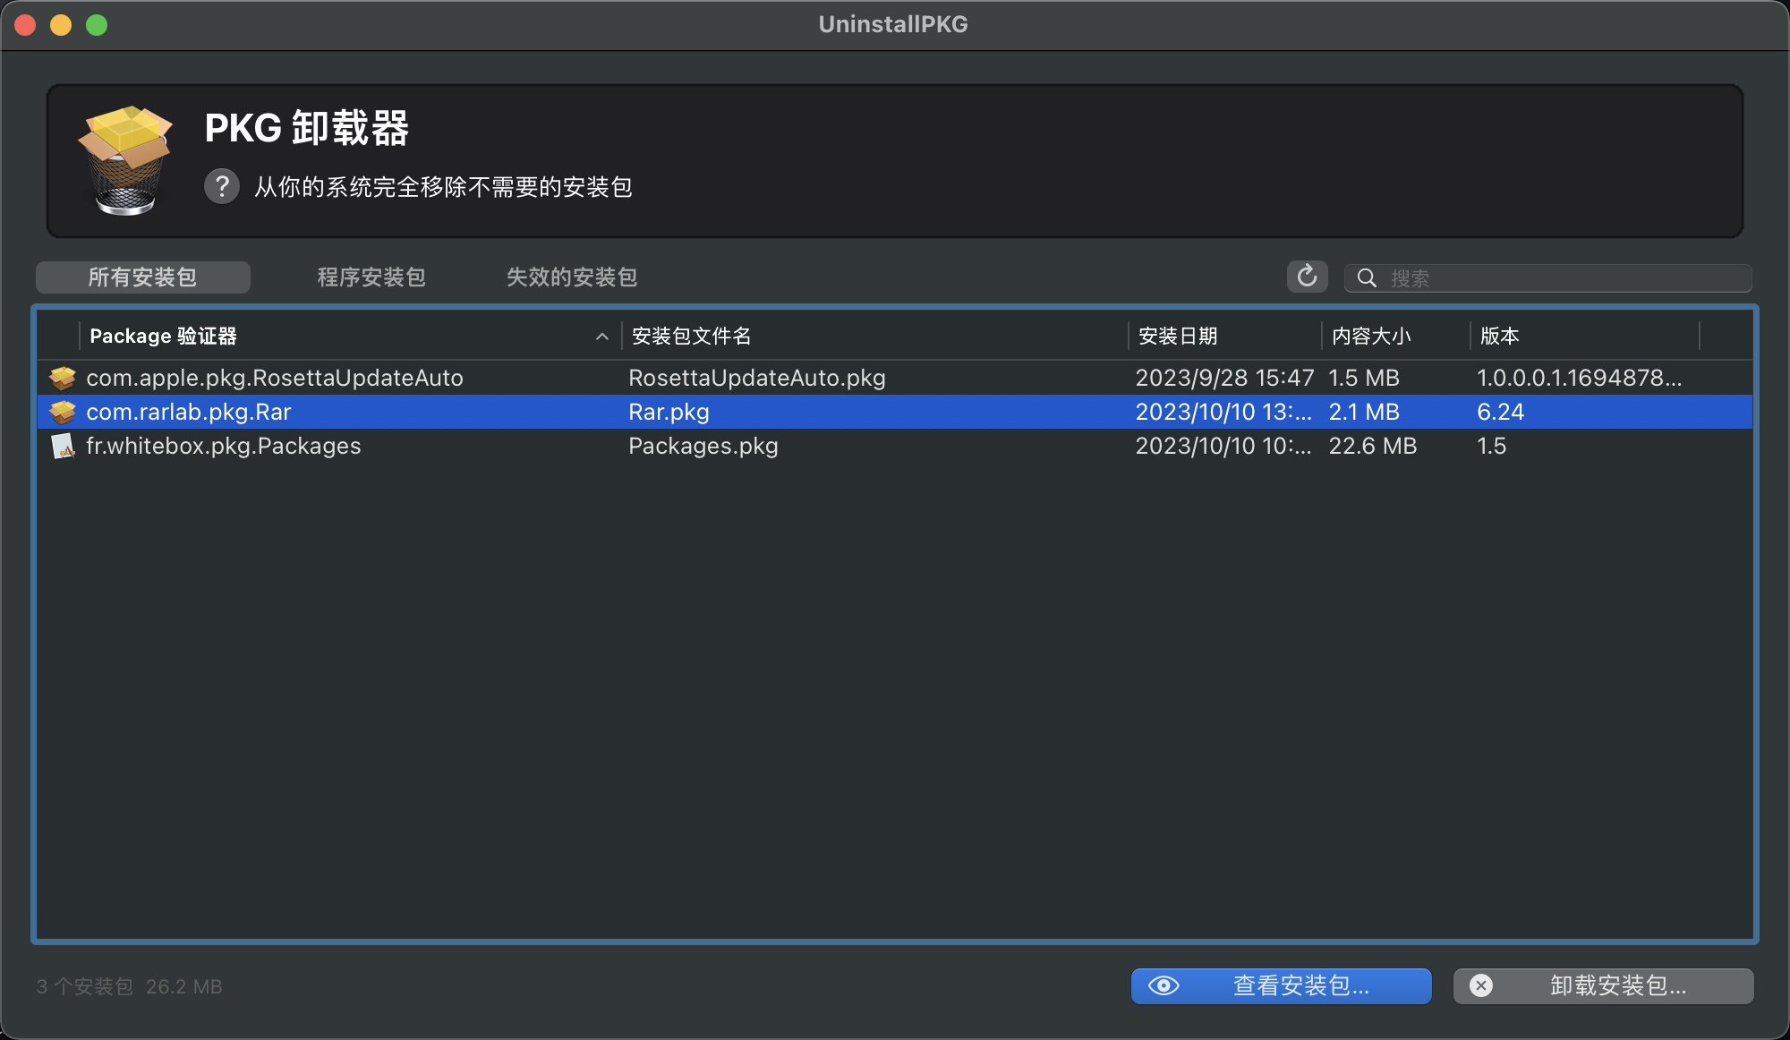Sort by 内容大小 column header
The width and height of the screenshot is (1790, 1040).
(1371, 337)
